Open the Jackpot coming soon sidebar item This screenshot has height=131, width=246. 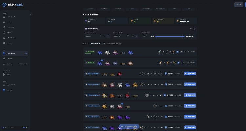pos(15,64)
